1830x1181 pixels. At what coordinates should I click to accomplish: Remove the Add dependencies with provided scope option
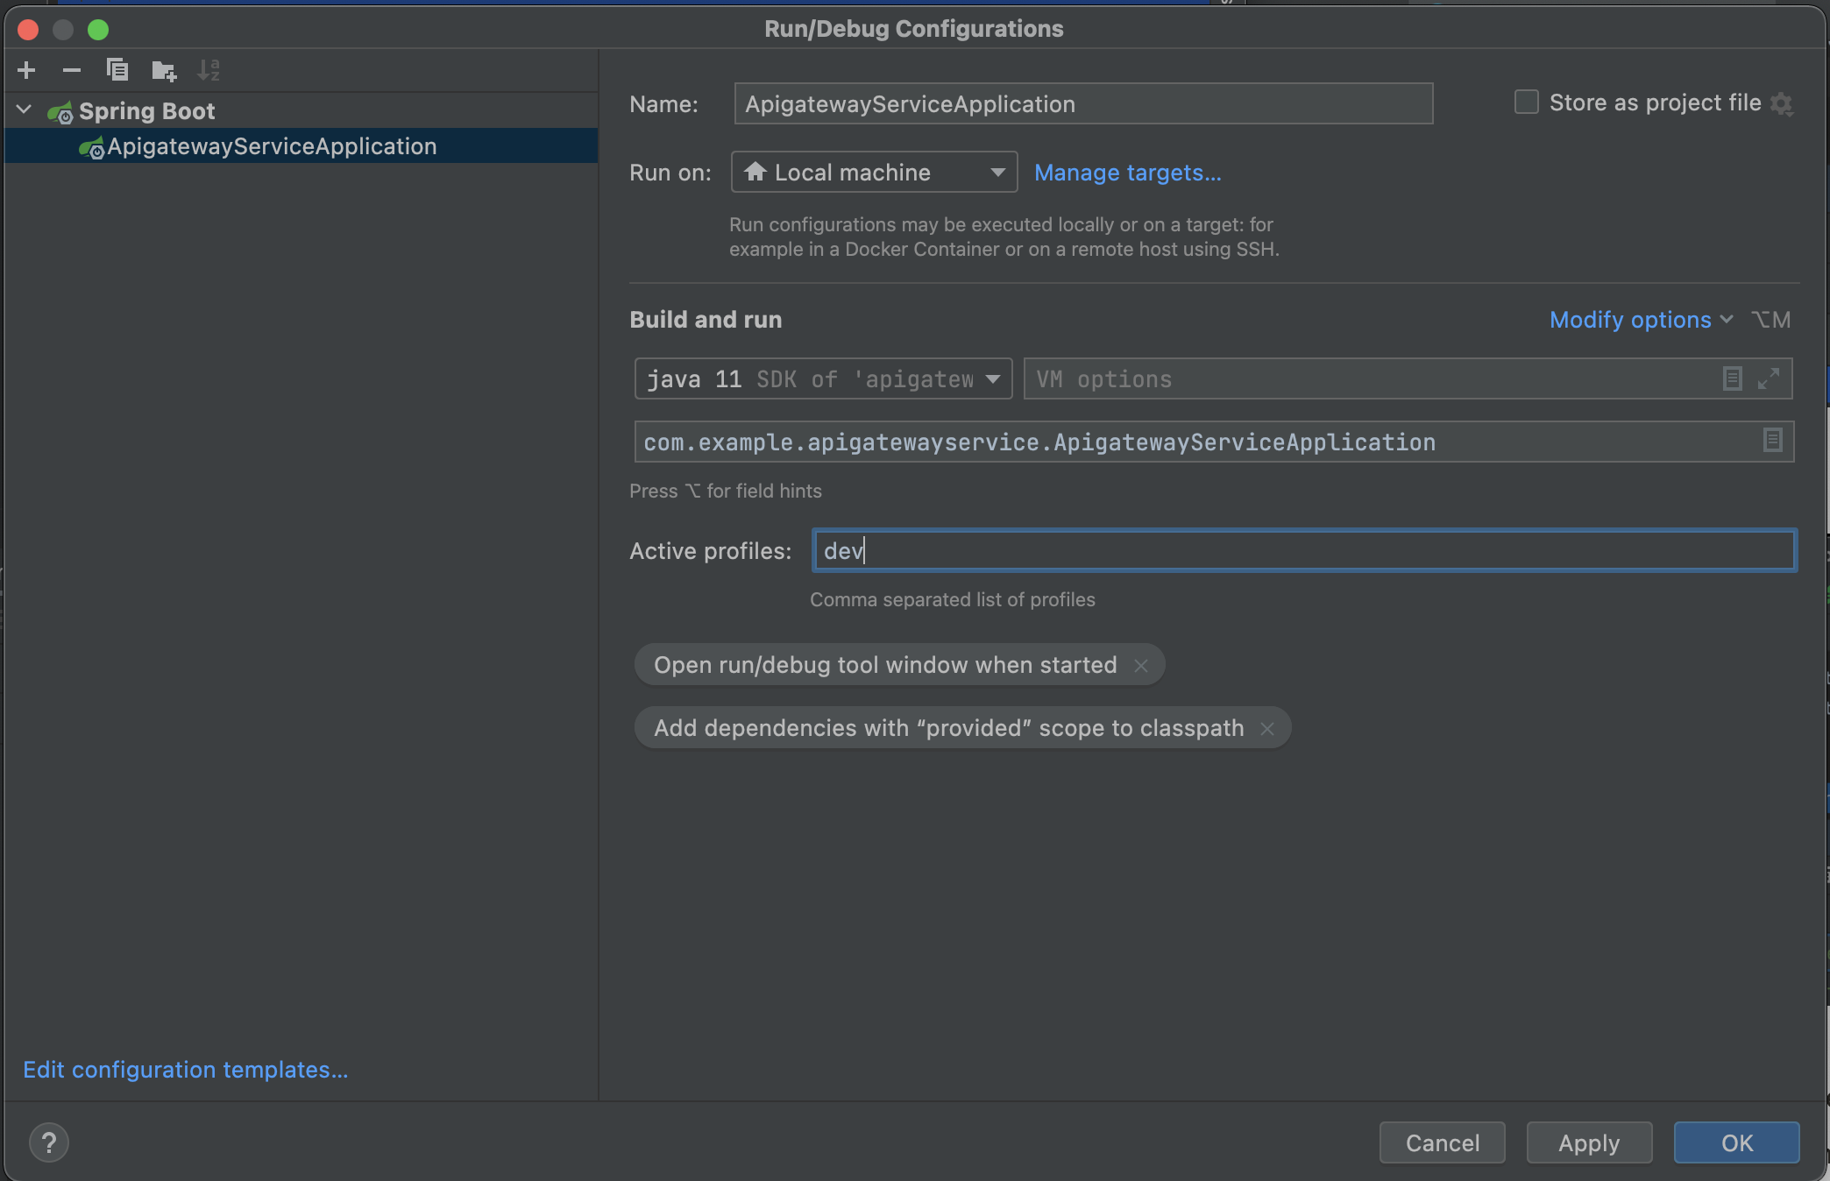tap(1267, 729)
